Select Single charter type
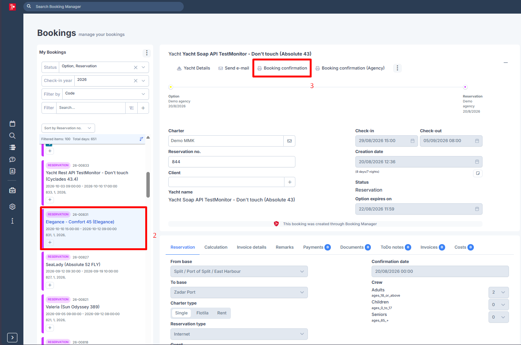The image size is (521, 345). [x=181, y=313]
